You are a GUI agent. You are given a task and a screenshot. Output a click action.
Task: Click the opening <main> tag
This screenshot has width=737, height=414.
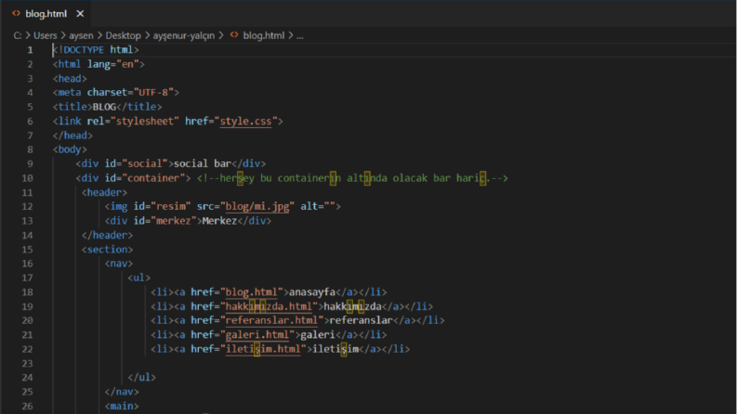coord(122,407)
